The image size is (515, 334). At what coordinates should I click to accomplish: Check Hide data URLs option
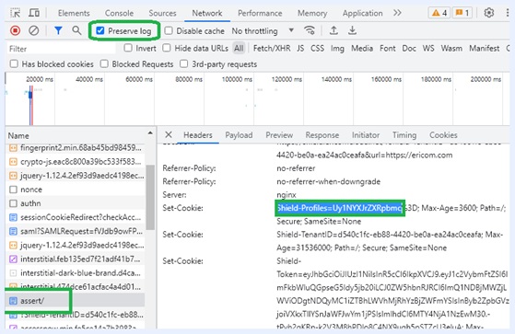pyautogui.click(x=167, y=48)
